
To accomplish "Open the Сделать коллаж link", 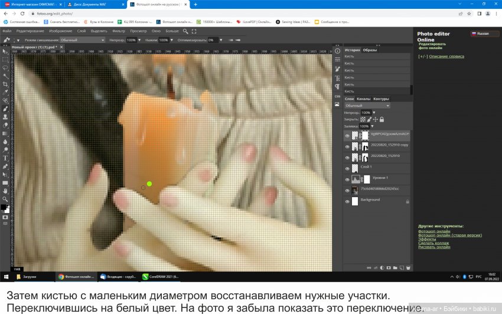I will point(433,243).
